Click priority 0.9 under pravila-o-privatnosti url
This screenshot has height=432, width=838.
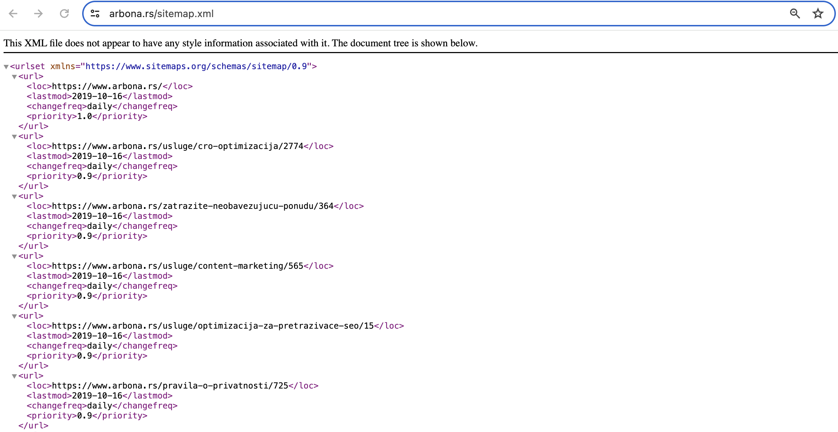[x=87, y=416]
